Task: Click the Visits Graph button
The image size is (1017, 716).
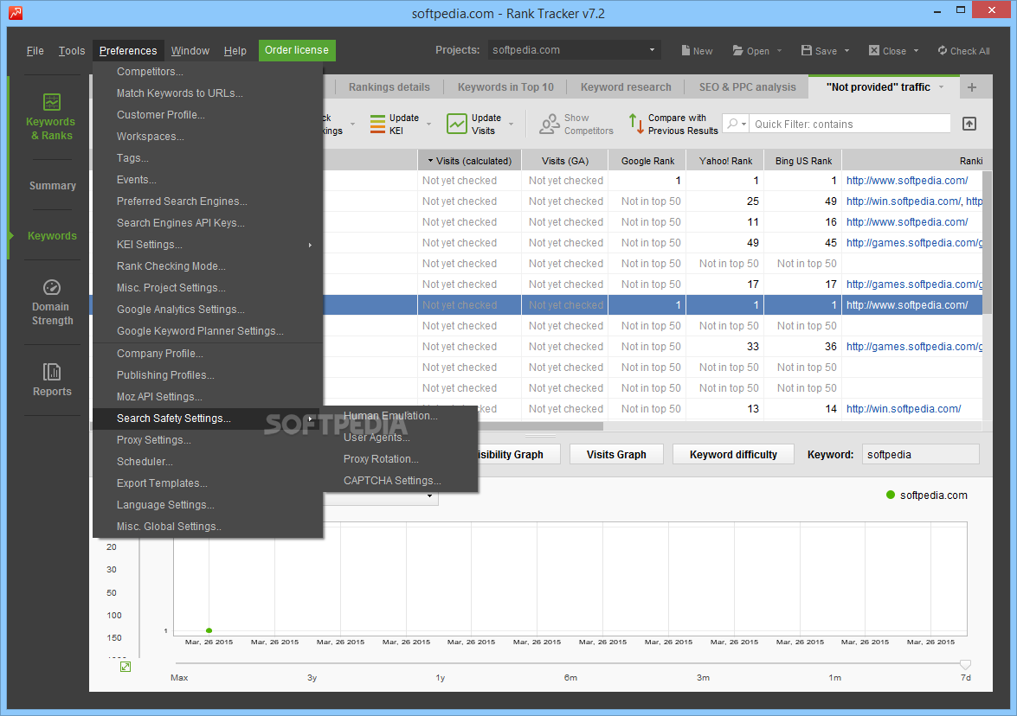Action: point(616,454)
